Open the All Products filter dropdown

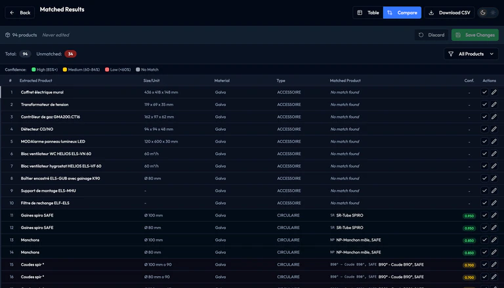click(x=471, y=54)
